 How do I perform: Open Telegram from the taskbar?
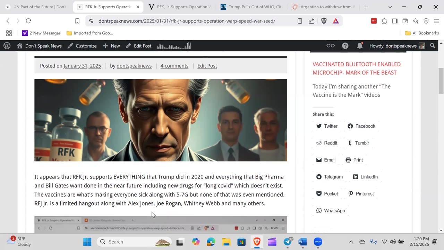(x=288, y=242)
